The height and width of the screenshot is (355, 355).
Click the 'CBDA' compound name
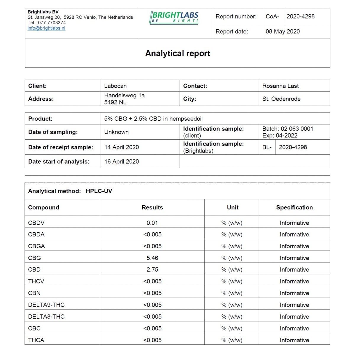click(x=36, y=235)
